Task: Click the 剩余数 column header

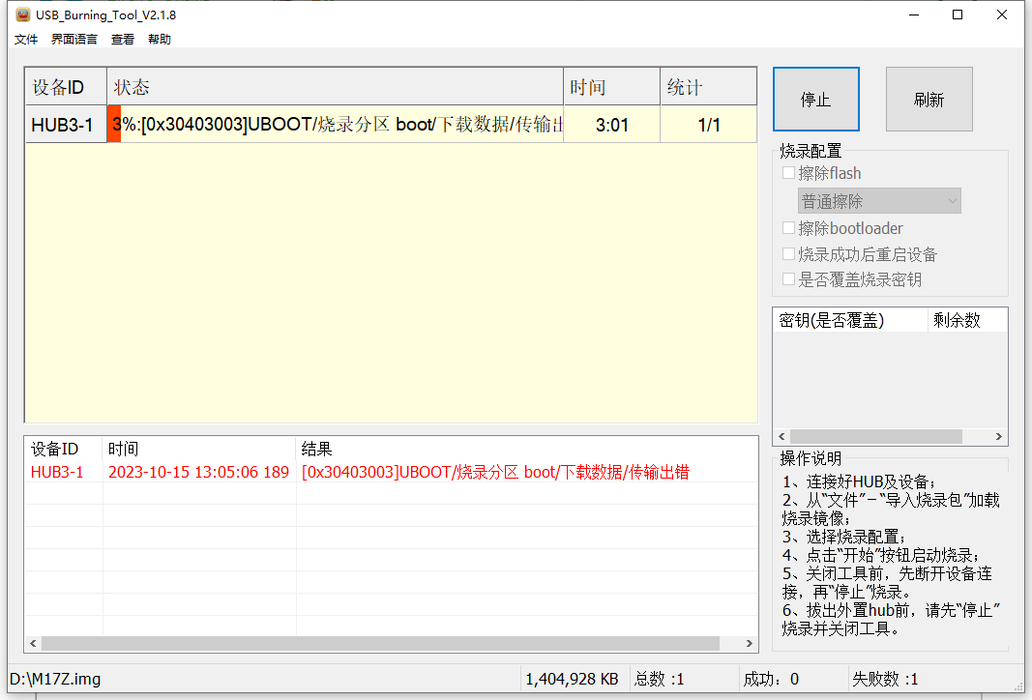Action: (x=967, y=320)
